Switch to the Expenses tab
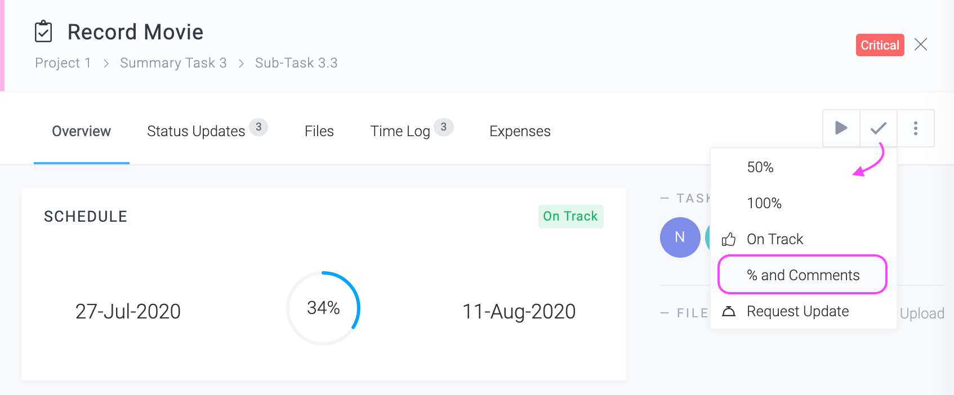 (x=520, y=131)
